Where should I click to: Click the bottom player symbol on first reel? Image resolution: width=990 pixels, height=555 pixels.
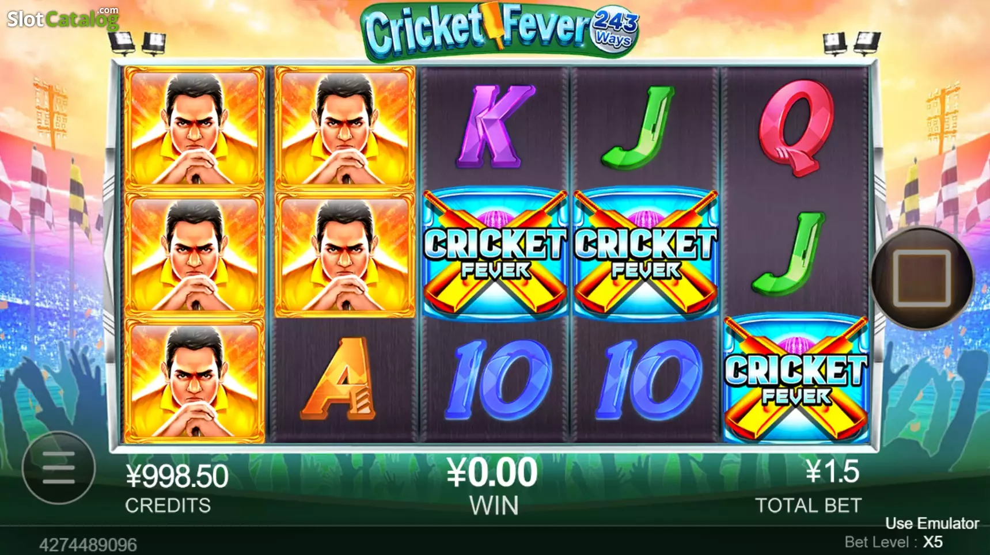195,380
